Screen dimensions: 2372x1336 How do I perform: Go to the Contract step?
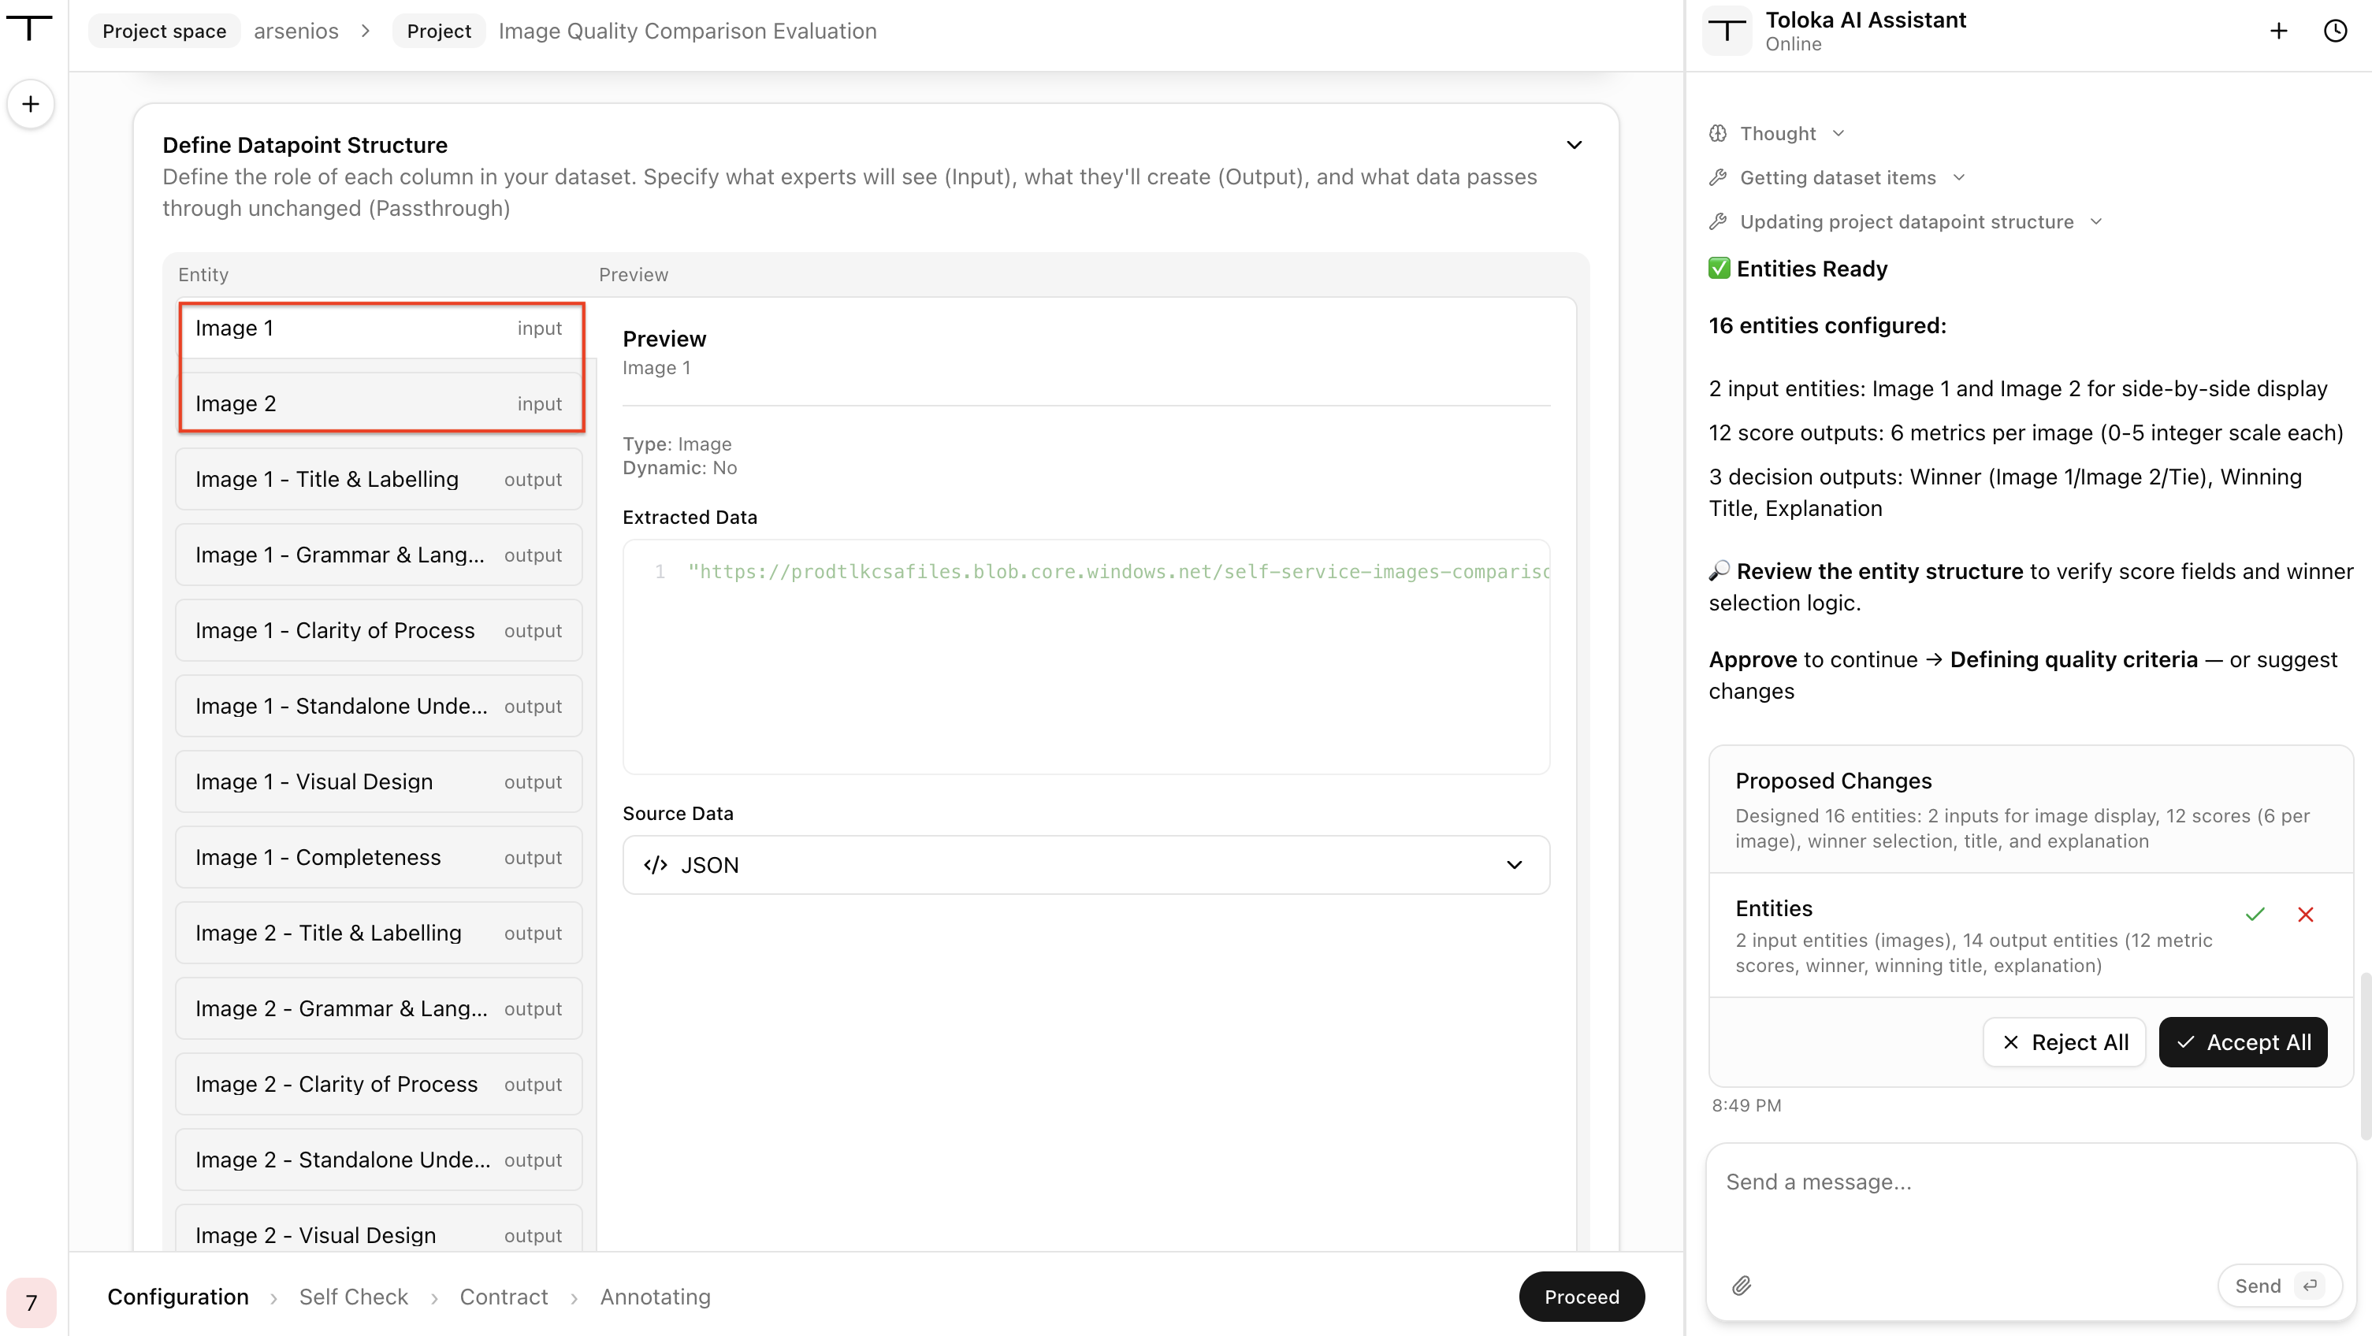(x=504, y=1297)
